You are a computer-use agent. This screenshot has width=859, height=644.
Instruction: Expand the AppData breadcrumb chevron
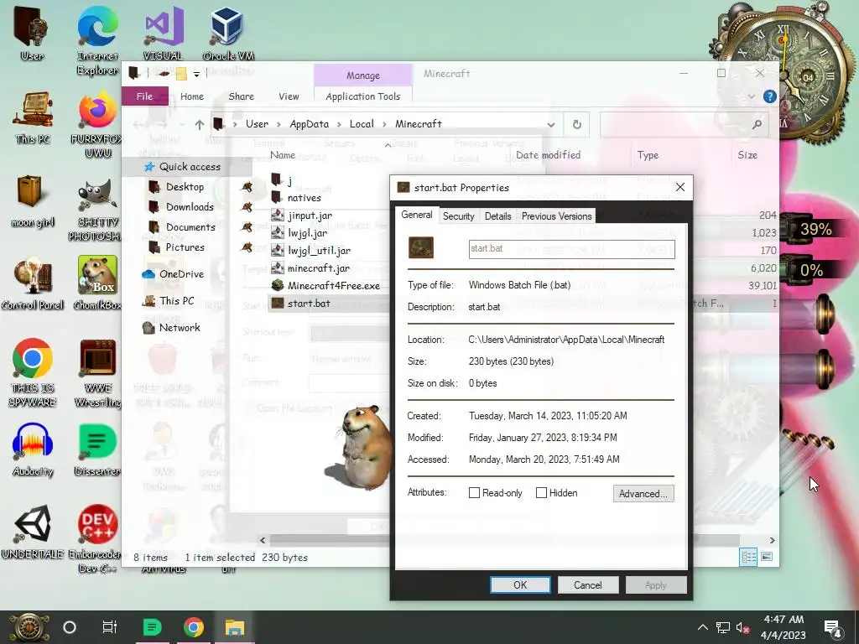click(339, 124)
